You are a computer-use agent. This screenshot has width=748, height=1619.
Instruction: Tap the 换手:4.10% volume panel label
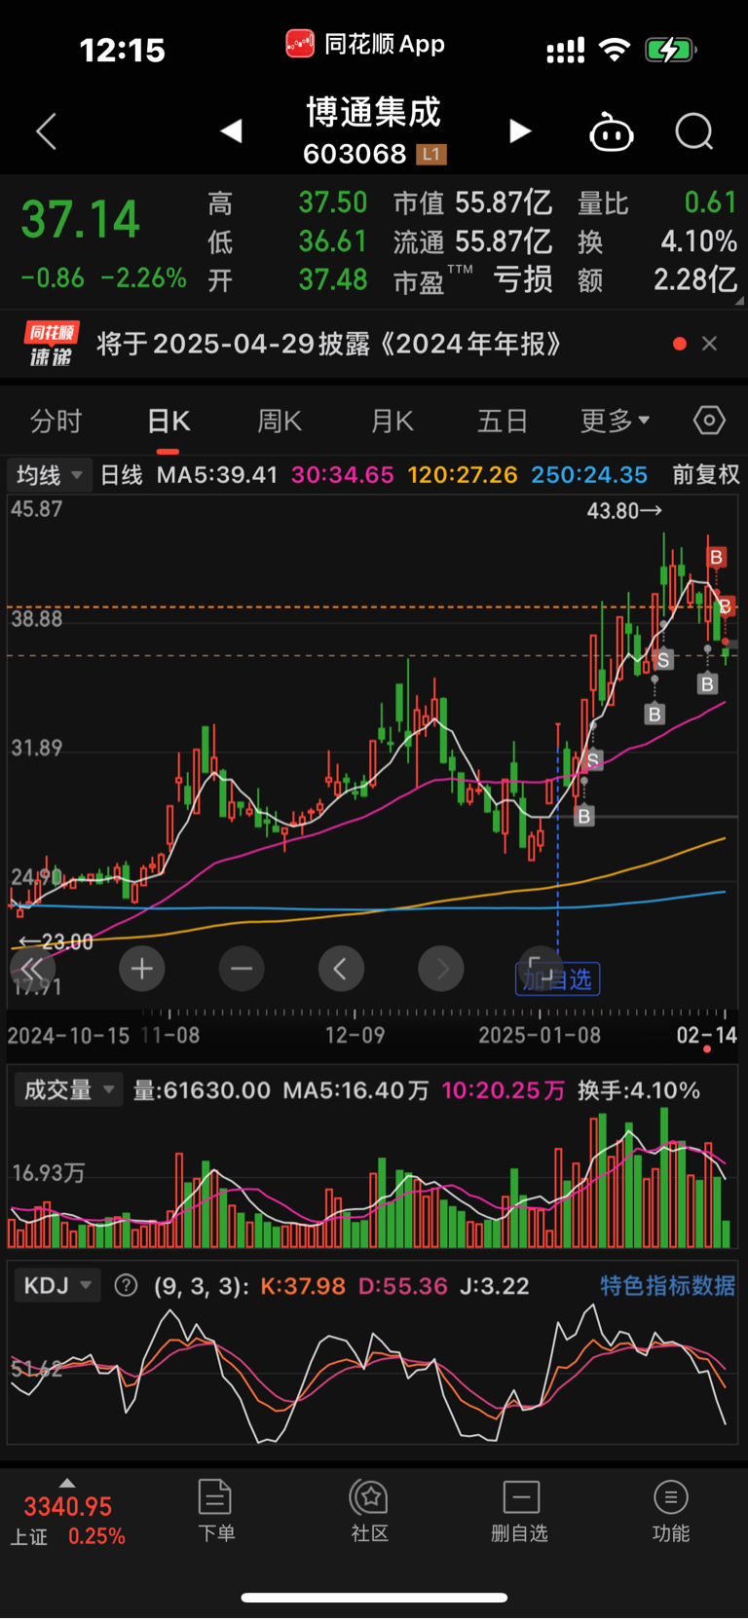point(639,1090)
